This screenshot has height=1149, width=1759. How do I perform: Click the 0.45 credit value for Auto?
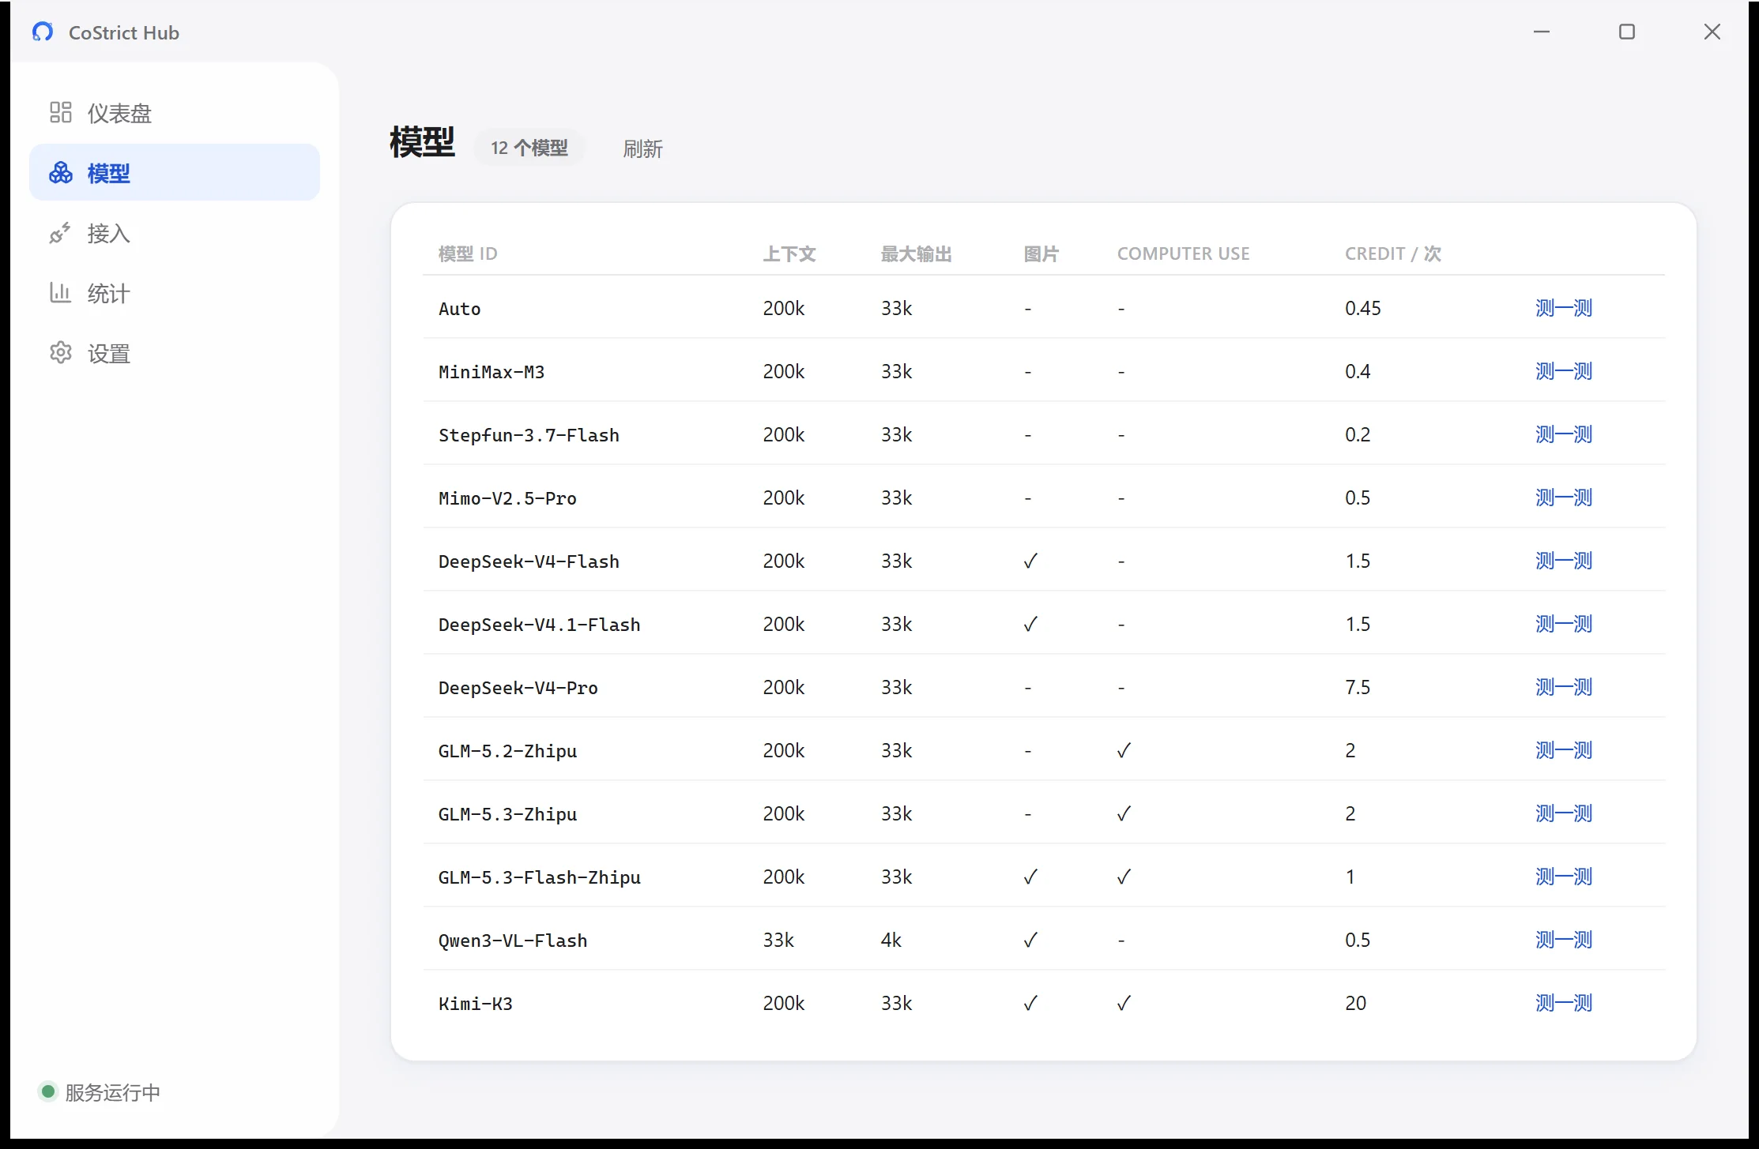pyautogui.click(x=1363, y=308)
